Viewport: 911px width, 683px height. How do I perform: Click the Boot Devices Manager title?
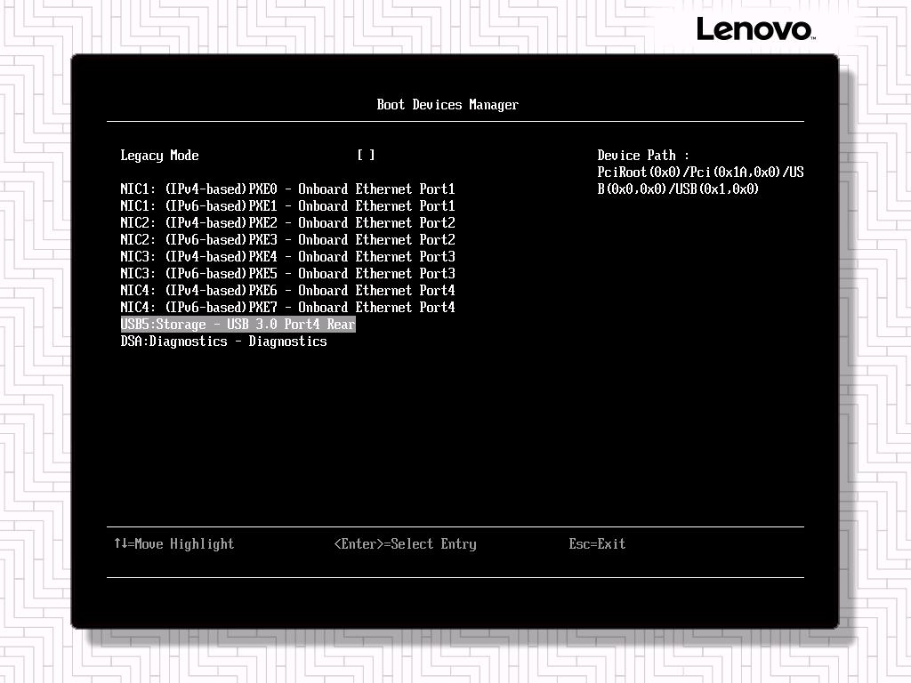pos(447,105)
